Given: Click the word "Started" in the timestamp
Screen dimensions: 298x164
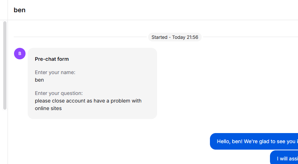Looking at the screenshot, I should pos(159,37).
